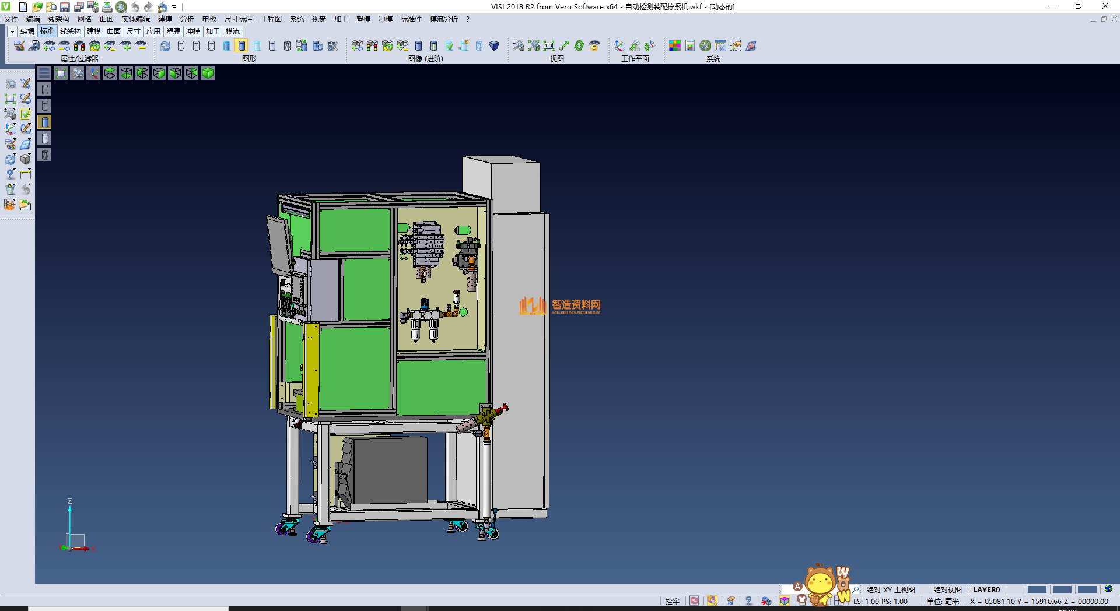Open the LAYER0 layer selector
This screenshot has width=1120, height=611.
(986, 589)
